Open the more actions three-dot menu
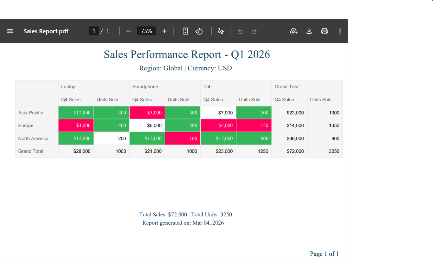 click(x=340, y=31)
